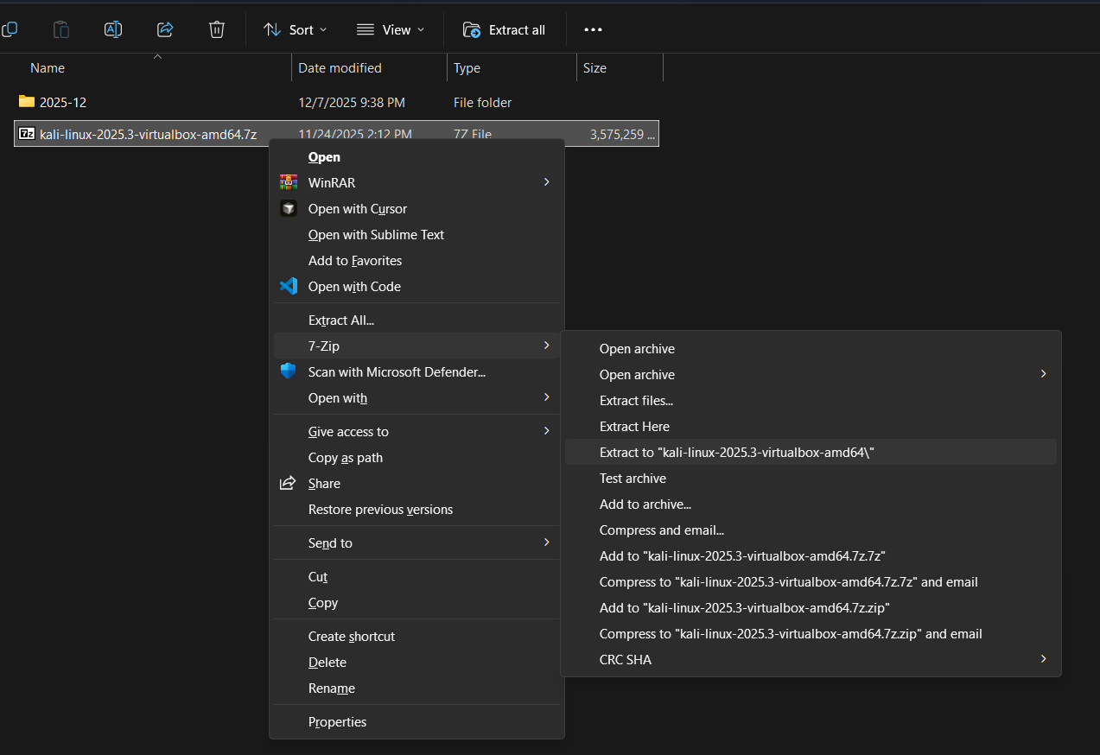The height and width of the screenshot is (755, 1100).
Task: Choose Test archive in 7-Zip submenu
Action: [633, 479]
